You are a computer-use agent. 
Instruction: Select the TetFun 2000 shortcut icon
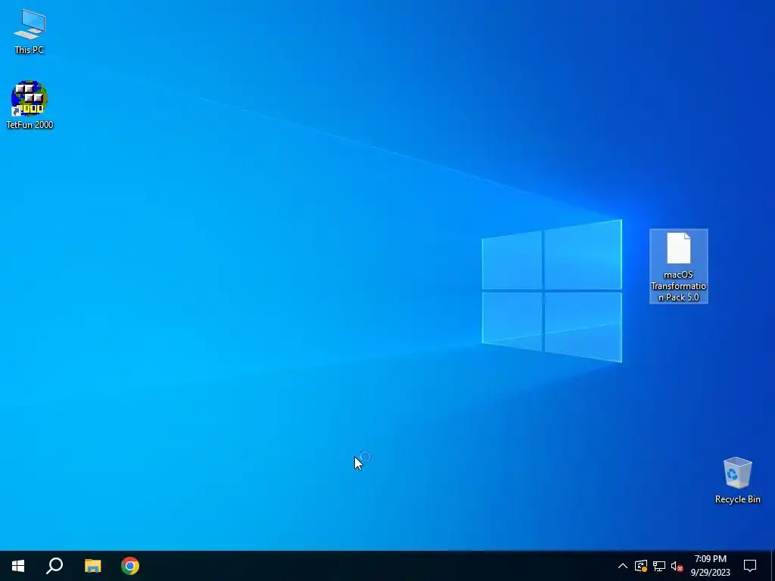point(30,104)
